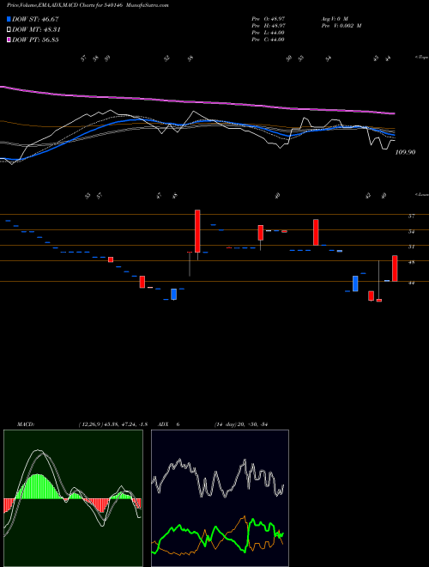Click the blue candle just above the 44 line
This screenshot has height=567, width=429.
click(355, 283)
